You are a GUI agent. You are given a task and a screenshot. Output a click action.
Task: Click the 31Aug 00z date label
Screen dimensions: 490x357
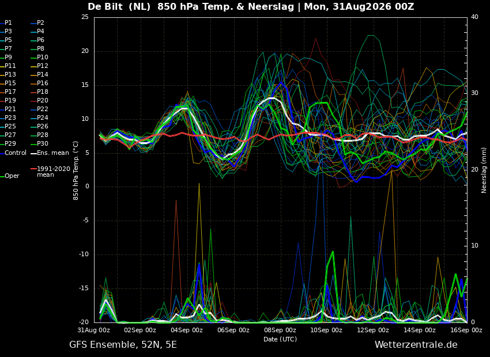(94, 330)
